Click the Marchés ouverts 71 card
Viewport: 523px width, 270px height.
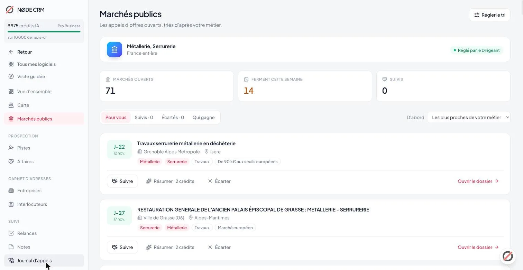[167, 86]
